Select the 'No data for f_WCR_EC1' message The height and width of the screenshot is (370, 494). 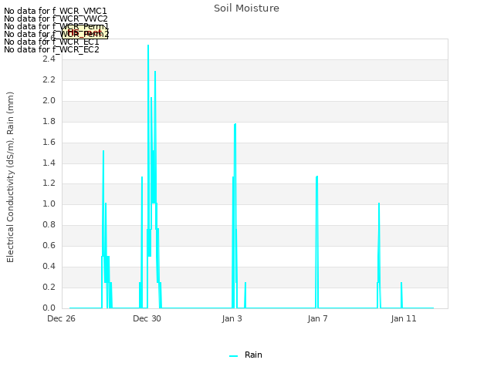(x=52, y=42)
